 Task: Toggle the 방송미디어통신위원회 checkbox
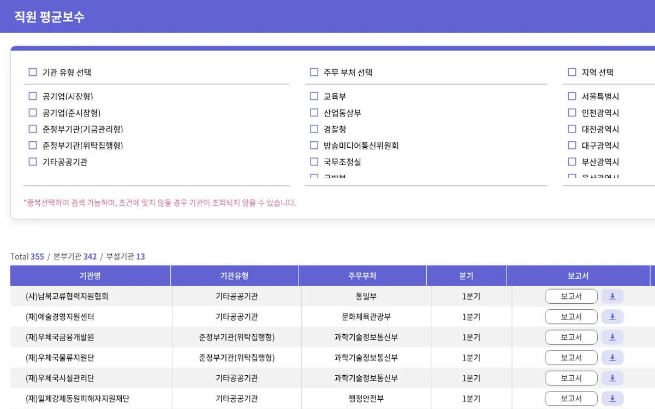(314, 146)
